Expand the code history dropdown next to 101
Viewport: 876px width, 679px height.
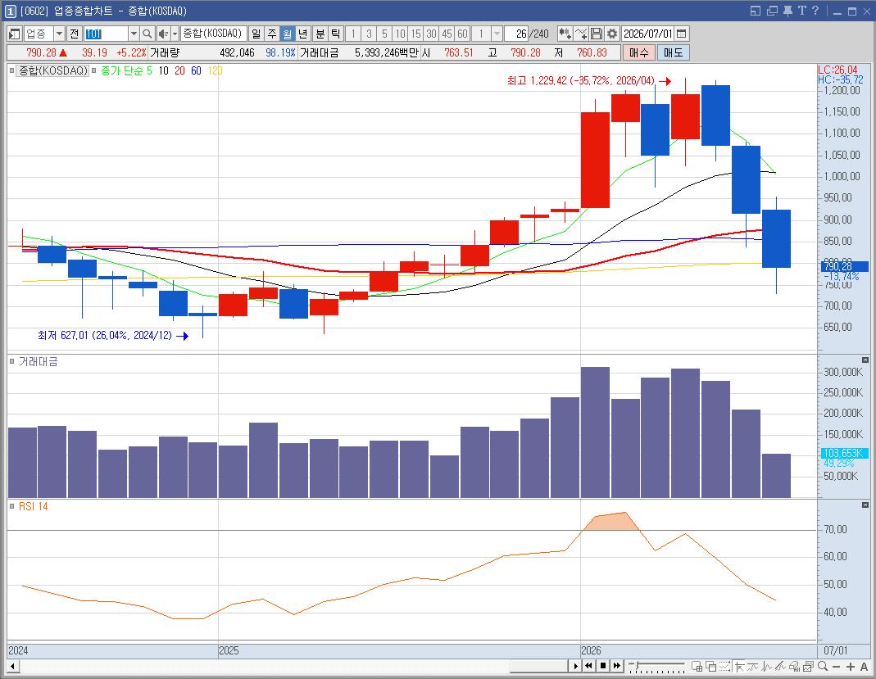[x=134, y=34]
